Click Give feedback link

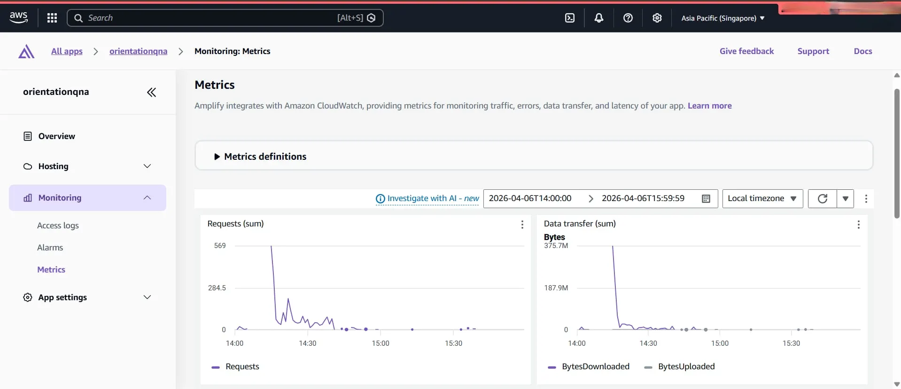[746, 51]
